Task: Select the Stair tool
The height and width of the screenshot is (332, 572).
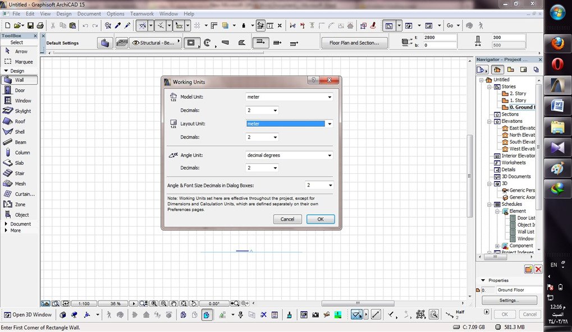Action: pyautogui.click(x=19, y=173)
